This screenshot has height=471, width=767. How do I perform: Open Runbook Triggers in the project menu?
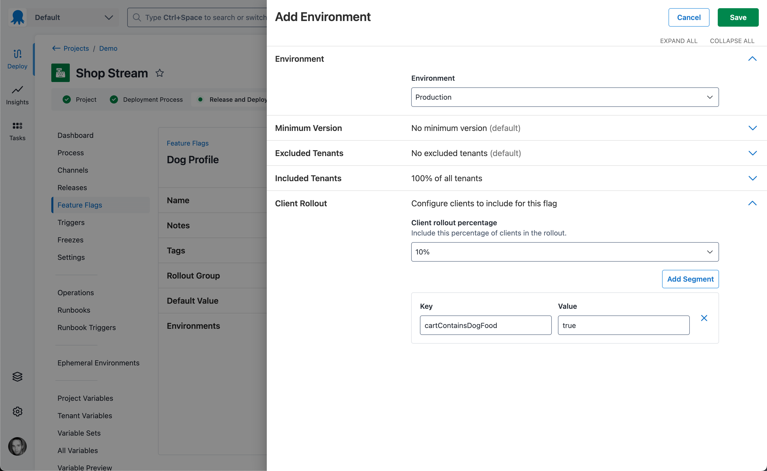[86, 327]
